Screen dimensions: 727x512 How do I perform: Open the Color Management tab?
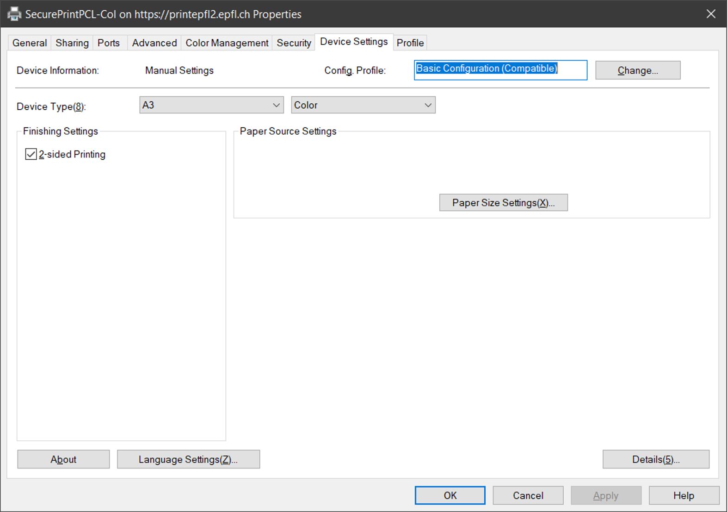pyautogui.click(x=227, y=43)
